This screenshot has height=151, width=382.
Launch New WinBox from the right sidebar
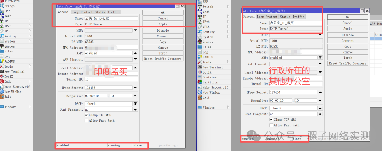[x=211, y=92]
